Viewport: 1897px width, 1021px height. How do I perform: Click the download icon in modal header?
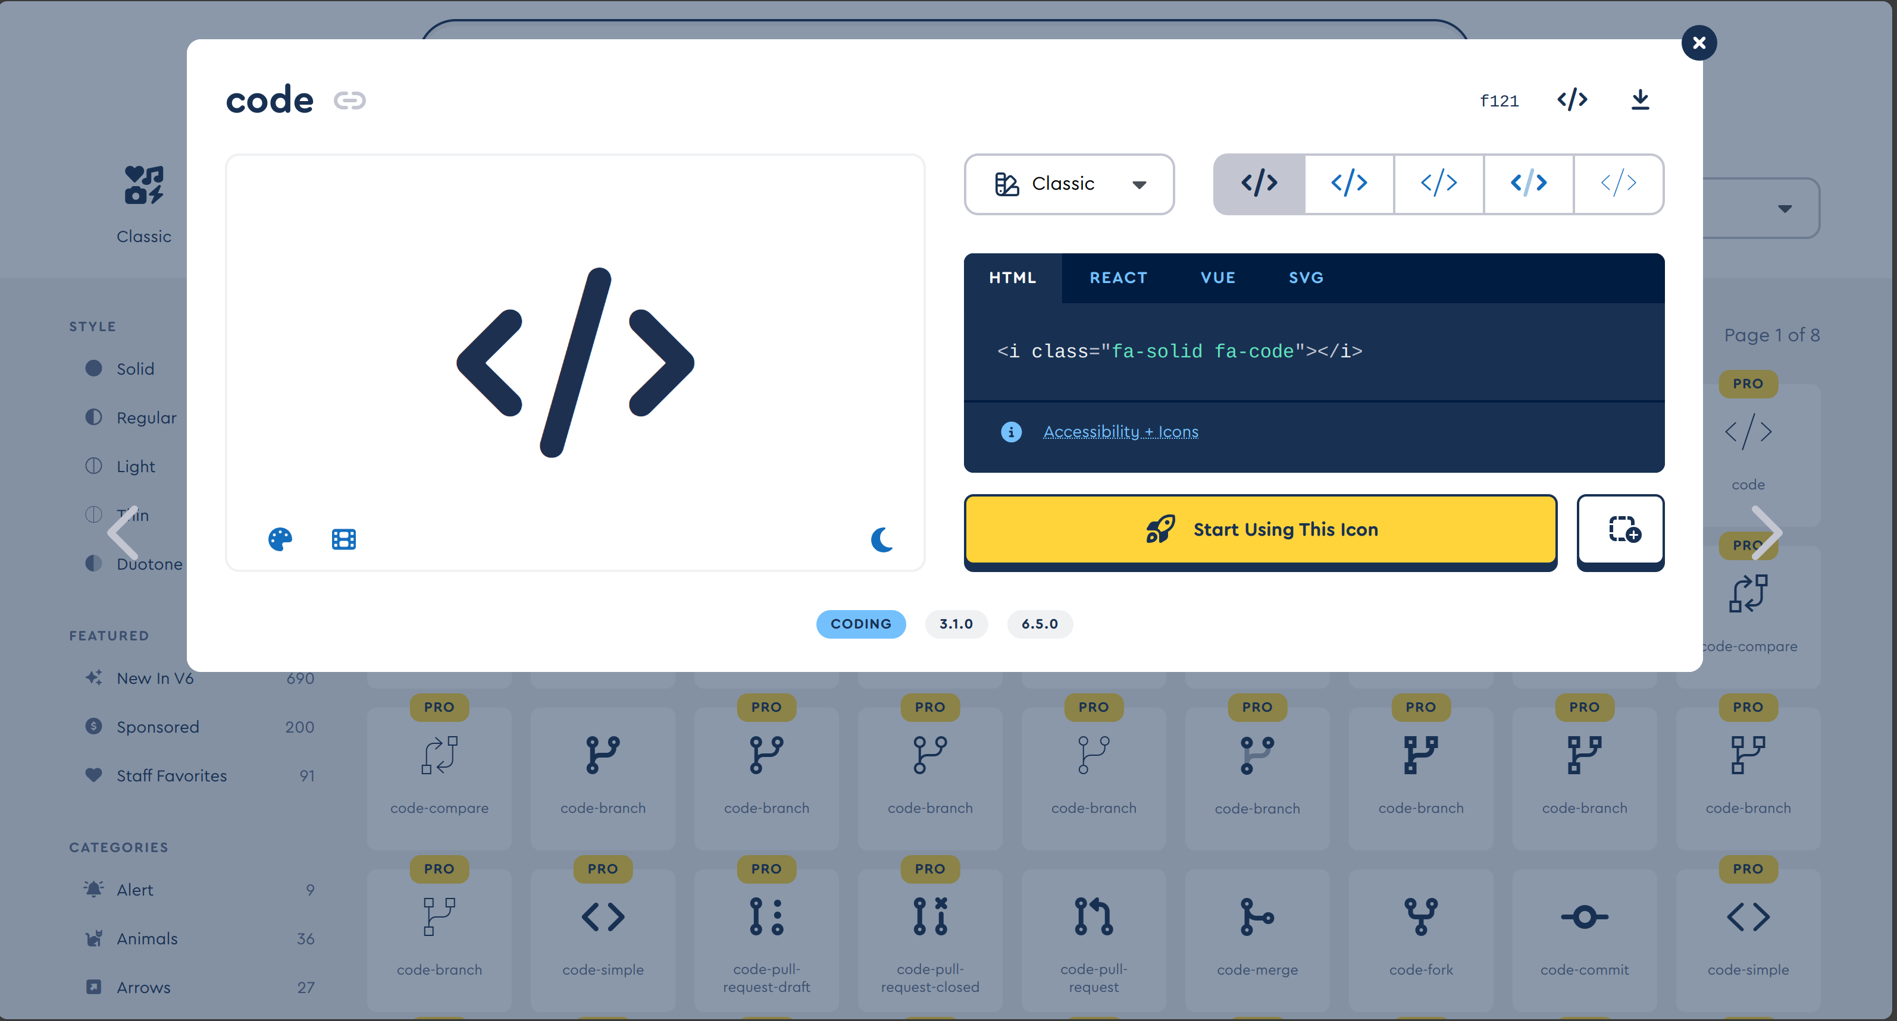(1639, 99)
